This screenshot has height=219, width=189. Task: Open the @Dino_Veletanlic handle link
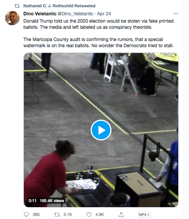tap(75, 14)
